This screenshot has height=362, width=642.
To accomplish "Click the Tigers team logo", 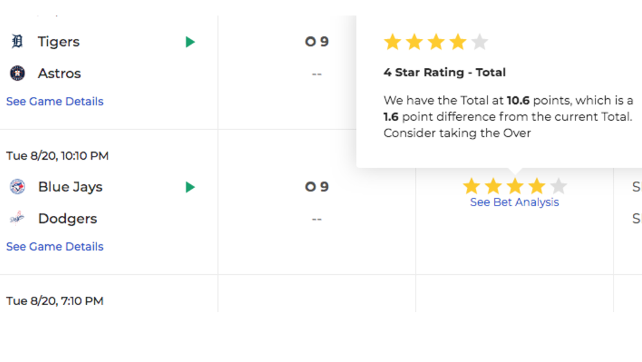I will pyautogui.click(x=17, y=41).
